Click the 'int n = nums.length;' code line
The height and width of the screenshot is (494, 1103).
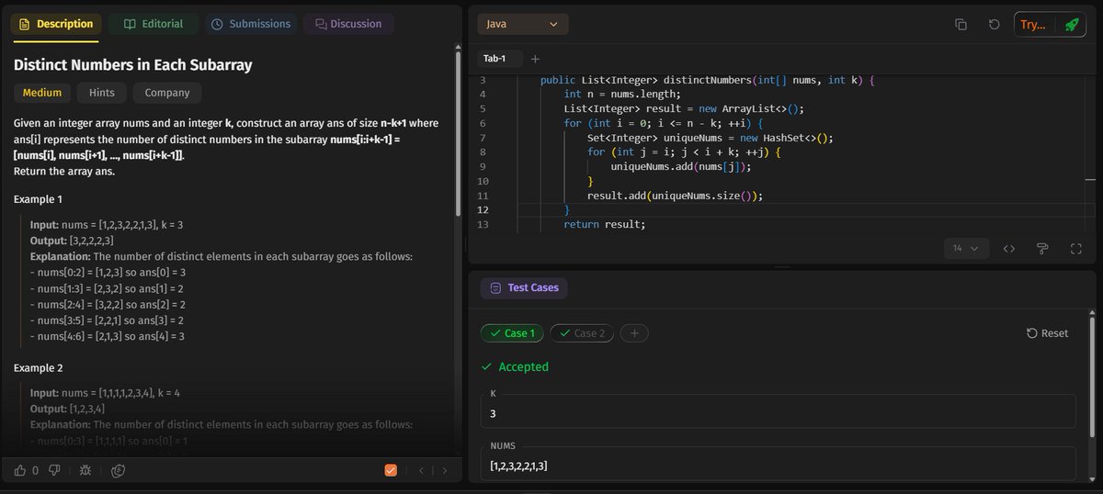tap(622, 95)
